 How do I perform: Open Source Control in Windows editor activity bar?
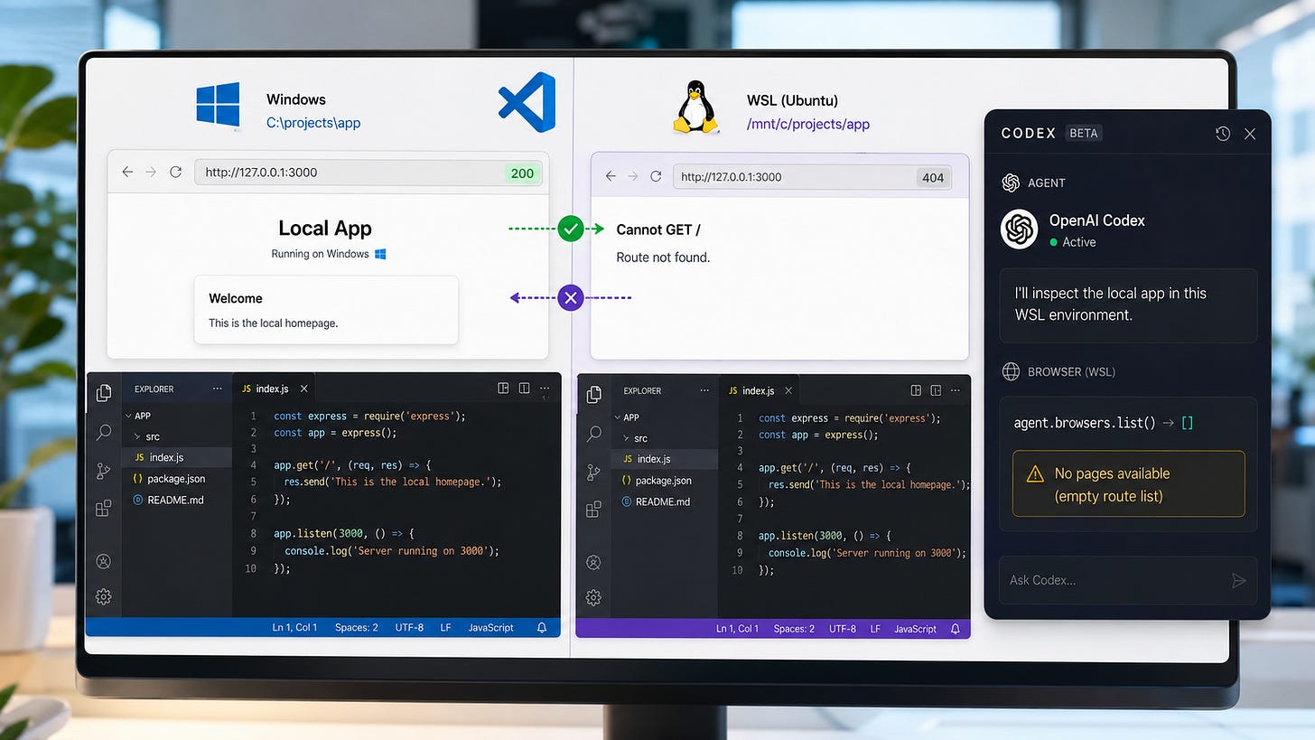(104, 470)
